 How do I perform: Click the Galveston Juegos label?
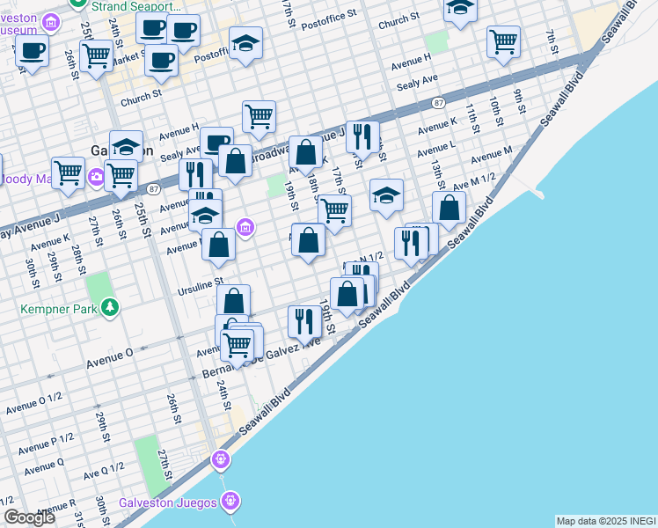168,502
